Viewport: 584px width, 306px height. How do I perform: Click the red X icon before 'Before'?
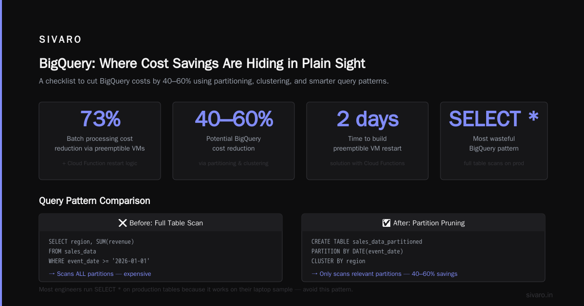pyautogui.click(x=123, y=223)
